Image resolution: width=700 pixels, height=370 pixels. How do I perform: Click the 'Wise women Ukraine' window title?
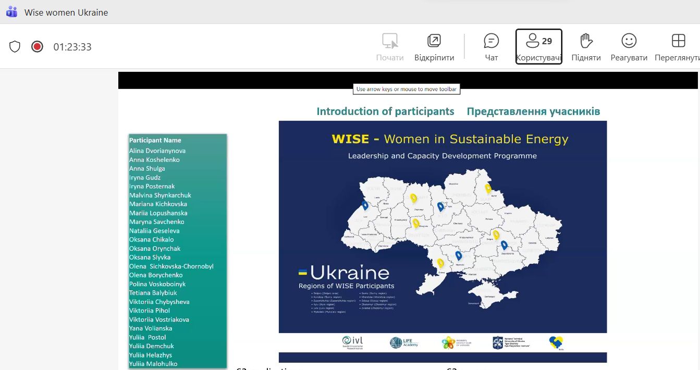coord(66,12)
